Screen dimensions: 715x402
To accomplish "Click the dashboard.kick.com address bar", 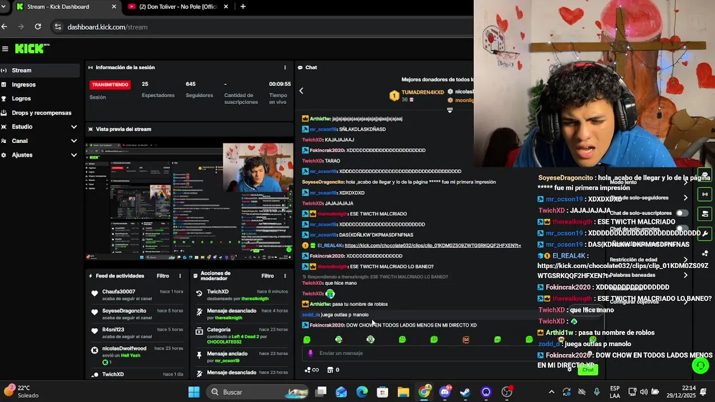I will 263,27.
